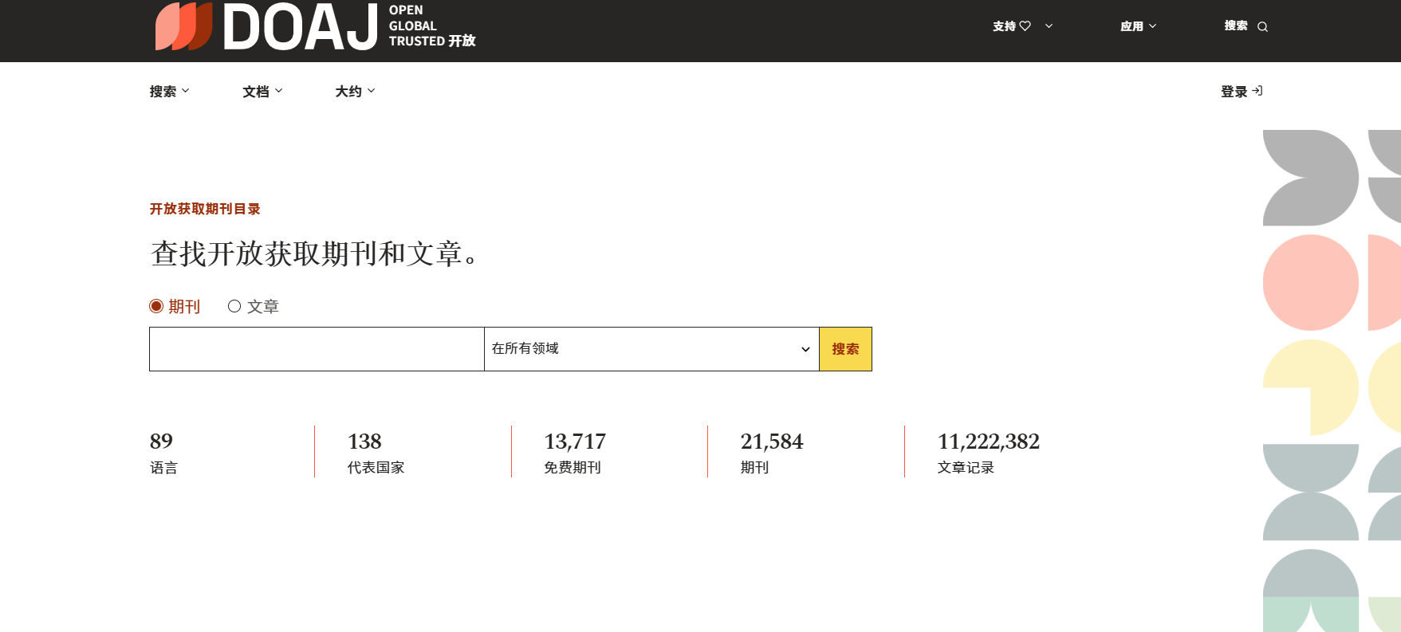Click the heart icon beside 支持
Image resolution: width=1401 pixels, height=632 pixels.
(1025, 26)
